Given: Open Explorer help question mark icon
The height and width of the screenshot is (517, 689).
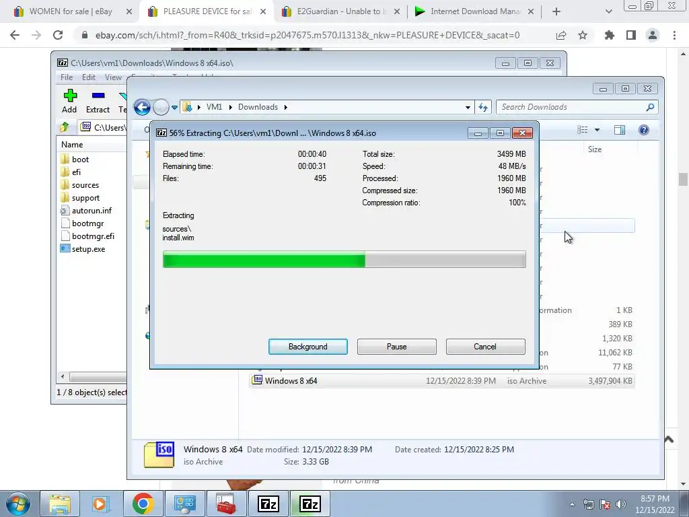Looking at the screenshot, I should pyautogui.click(x=644, y=130).
